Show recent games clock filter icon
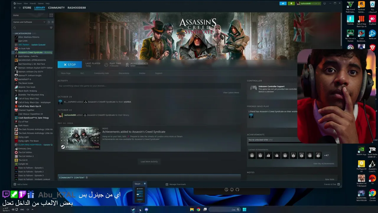The height and width of the screenshot is (213, 378). tap(49, 22)
